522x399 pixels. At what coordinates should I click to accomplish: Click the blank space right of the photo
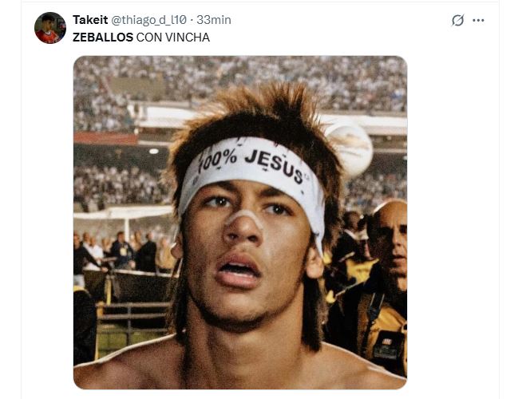(451, 223)
